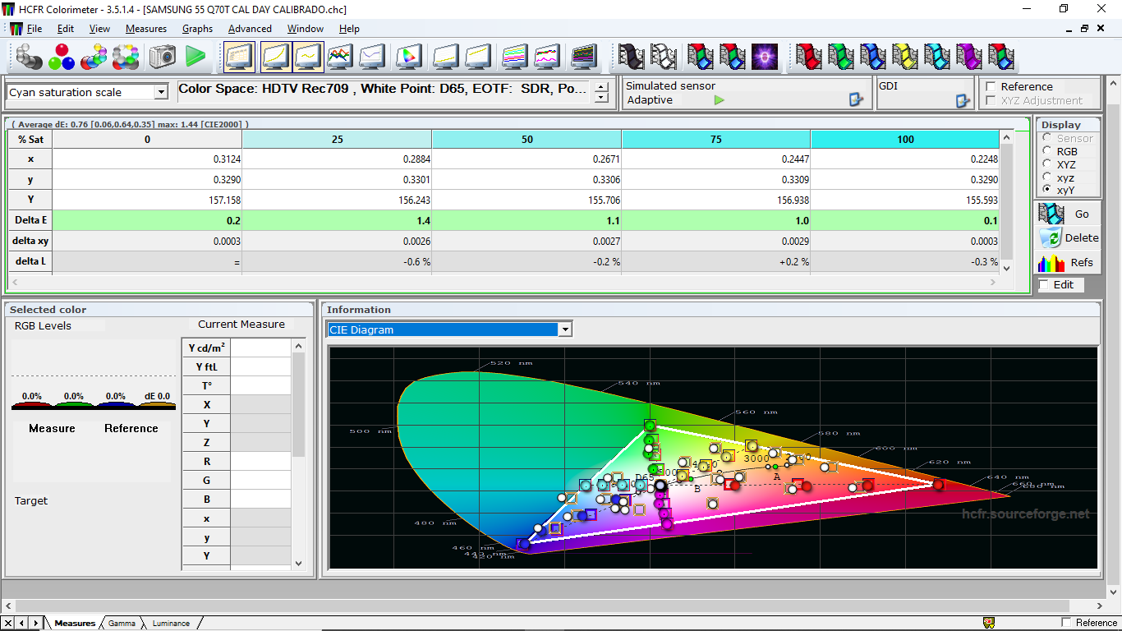Screen dimensions: 1122x631
Task: Switch to the Gamma tab
Action: click(x=122, y=623)
